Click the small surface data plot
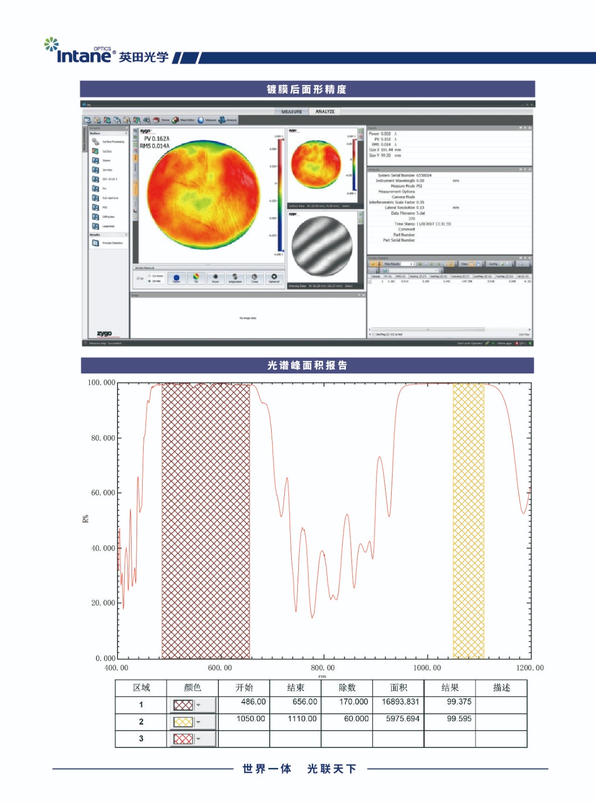 (316, 164)
